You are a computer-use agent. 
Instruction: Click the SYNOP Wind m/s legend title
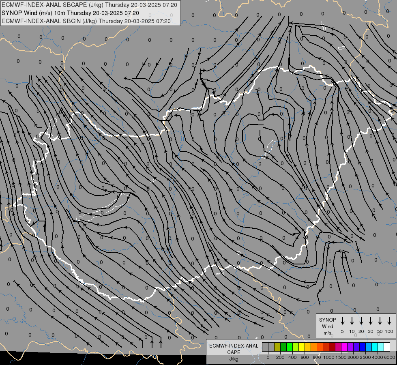327,326
